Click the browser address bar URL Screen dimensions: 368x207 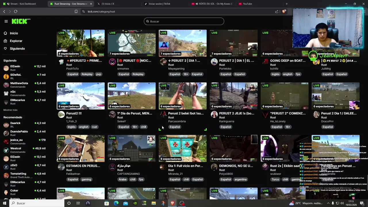pos(101,11)
